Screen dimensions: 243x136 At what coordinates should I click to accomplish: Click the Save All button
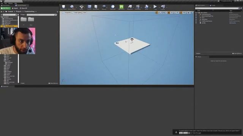(x=24, y=8)
